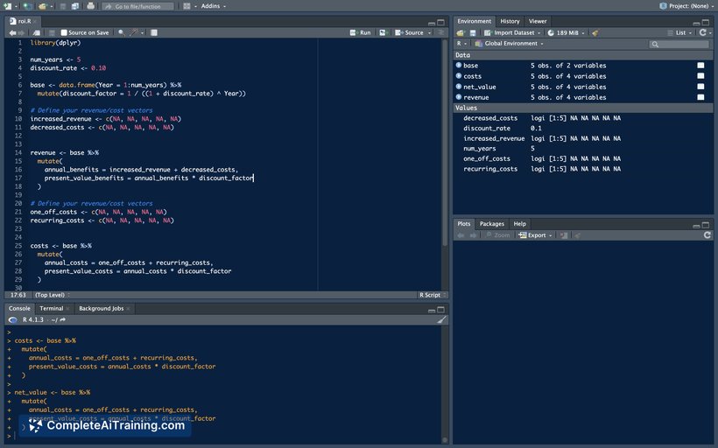Open the Project: (None) menu
Image resolution: width=718 pixels, height=448 pixels.
tap(686, 6)
